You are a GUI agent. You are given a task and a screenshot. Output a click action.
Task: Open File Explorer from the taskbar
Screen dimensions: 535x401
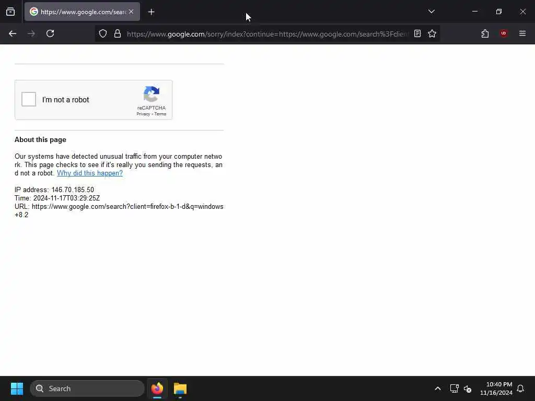180,388
